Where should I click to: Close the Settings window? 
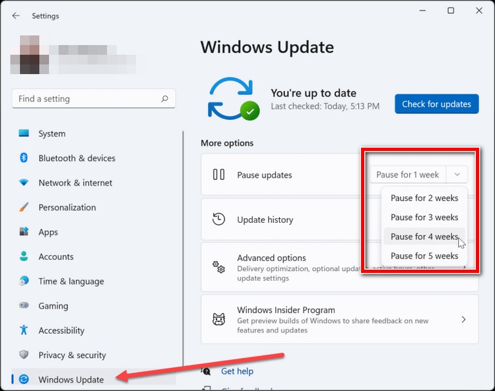[479, 11]
